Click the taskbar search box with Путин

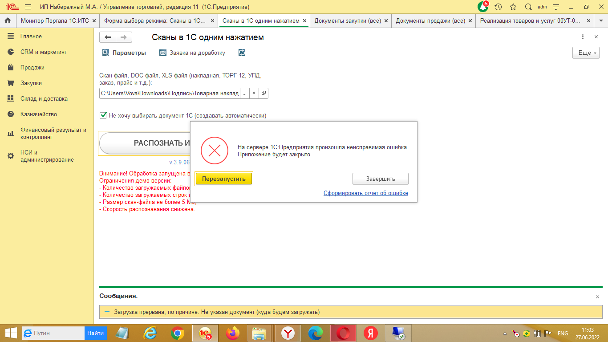[x=53, y=333]
